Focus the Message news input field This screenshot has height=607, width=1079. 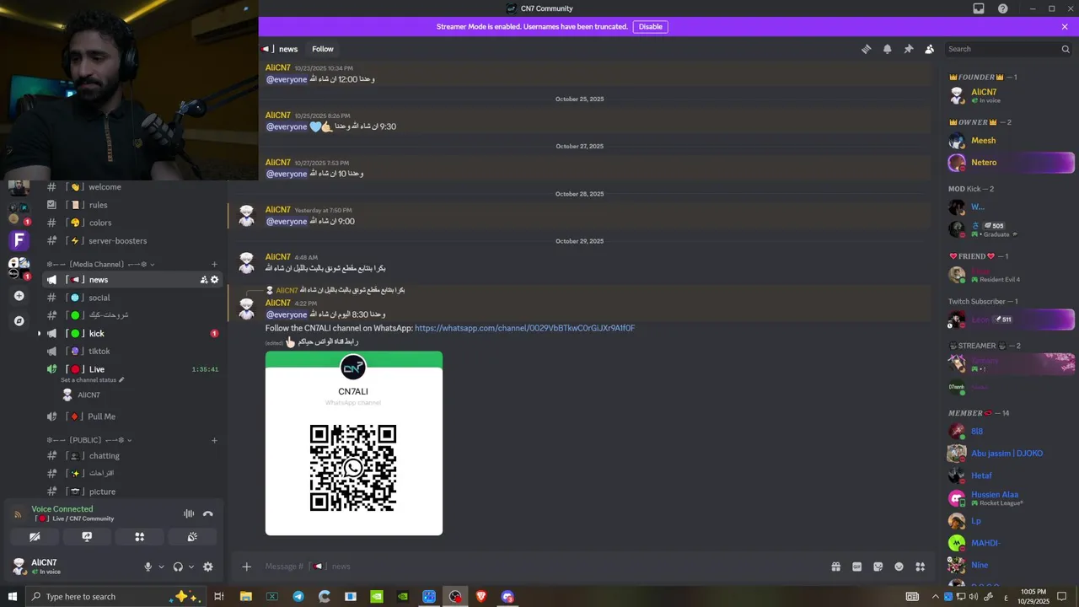(539, 567)
